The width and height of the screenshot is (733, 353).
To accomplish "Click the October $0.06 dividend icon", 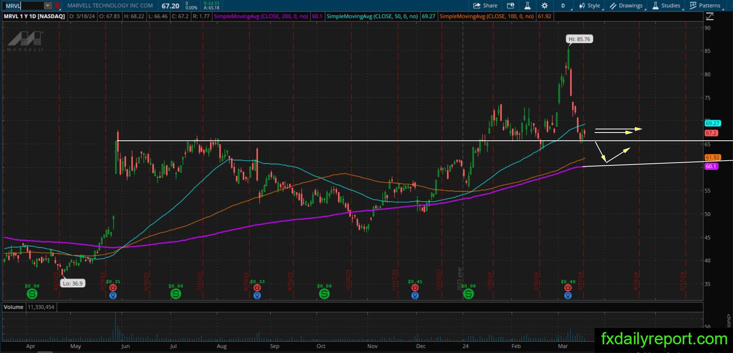I will 324,294.
